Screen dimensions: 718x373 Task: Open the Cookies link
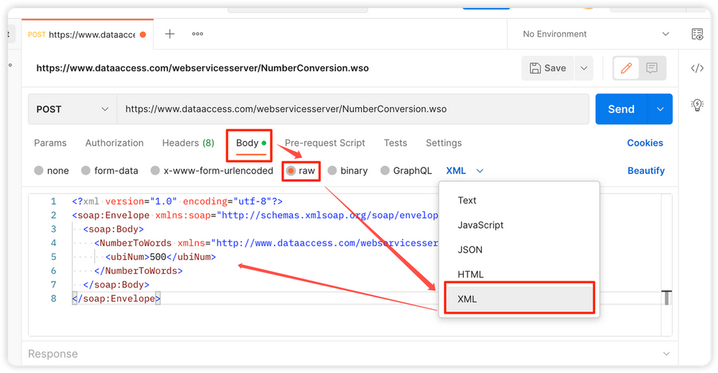click(x=645, y=143)
